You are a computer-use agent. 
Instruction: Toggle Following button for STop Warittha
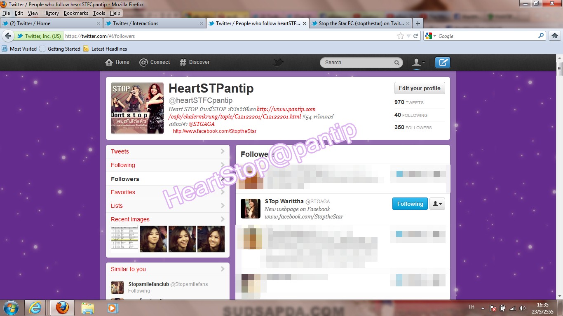click(x=410, y=204)
